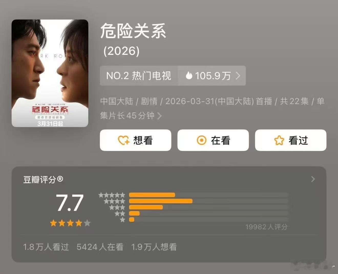Open the 危险关系 poster thumbnail

coord(50,73)
